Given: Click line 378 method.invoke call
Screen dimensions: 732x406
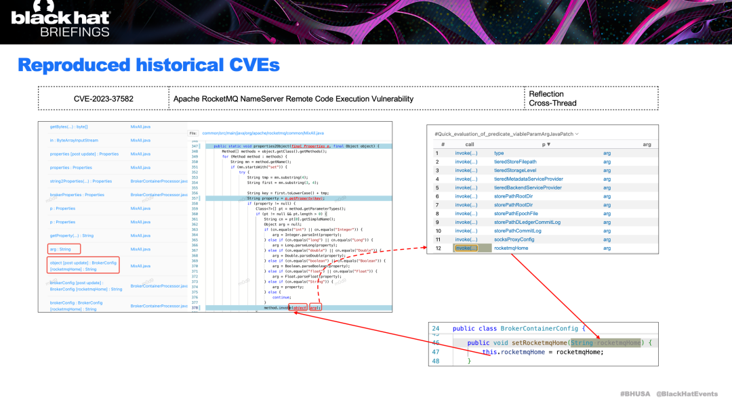Looking at the screenshot, I should pos(293,308).
